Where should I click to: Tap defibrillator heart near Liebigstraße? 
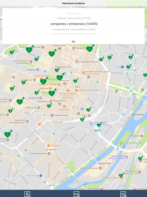pyautogui.click(x=131, y=57)
